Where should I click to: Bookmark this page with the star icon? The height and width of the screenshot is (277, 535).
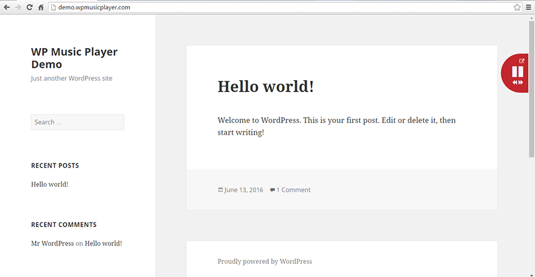tap(517, 7)
